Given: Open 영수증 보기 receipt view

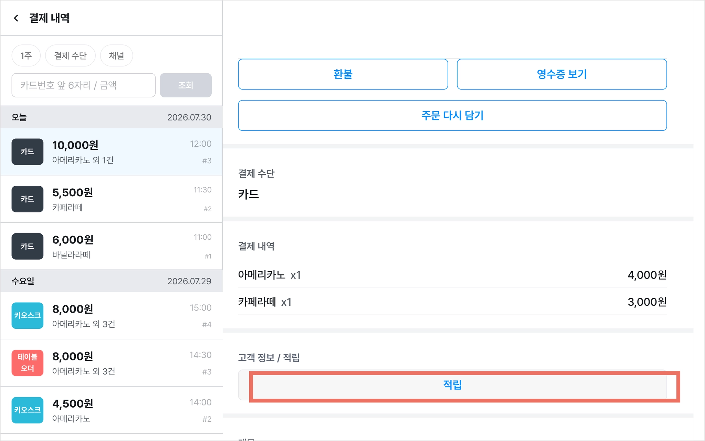Looking at the screenshot, I should pyautogui.click(x=562, y=74).
